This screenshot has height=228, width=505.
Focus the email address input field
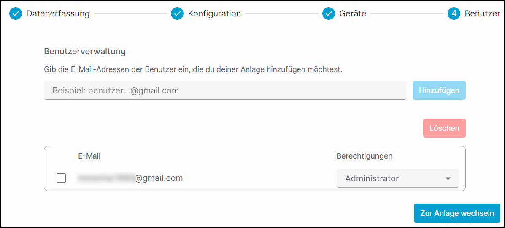pyautogui.click(x=225, y=90)
